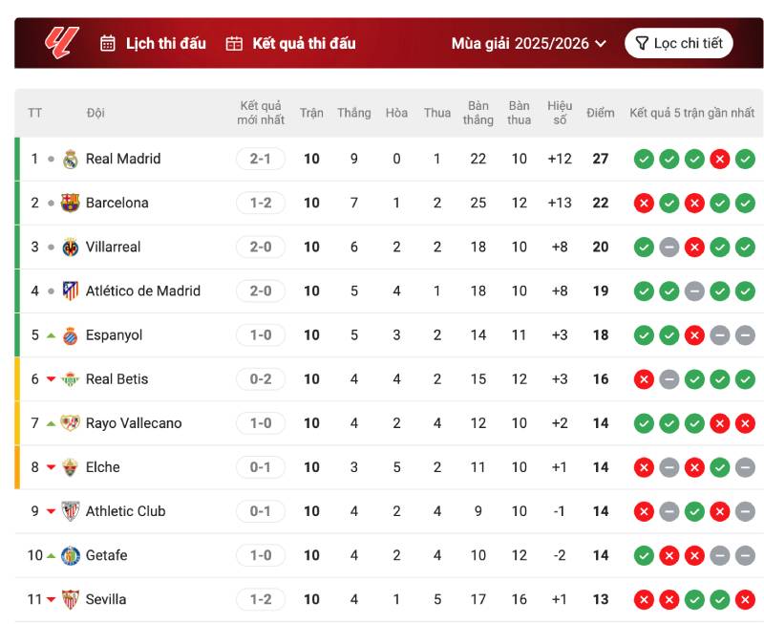Viewport: 764px width, 624px height.
Task: Click the Điểm column header
Action: click(x=601, y=113)
